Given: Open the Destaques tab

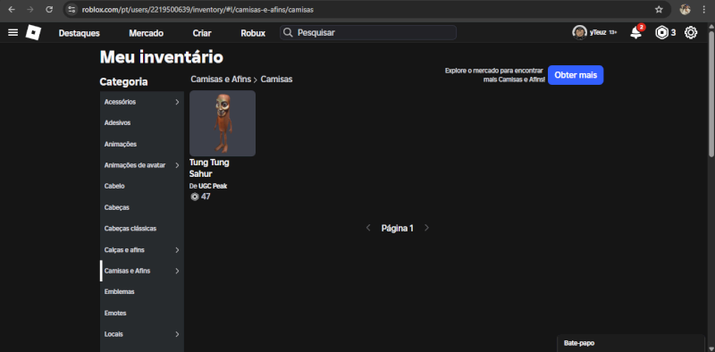Looking at the screenshot, I should coord(80,33).
